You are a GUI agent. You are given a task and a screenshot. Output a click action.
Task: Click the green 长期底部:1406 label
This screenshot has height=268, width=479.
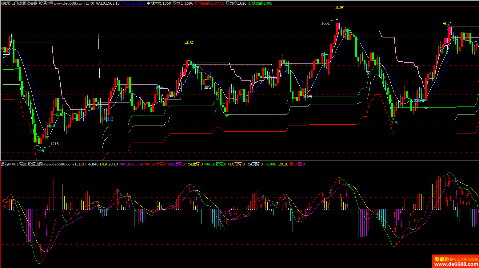coord(260,3)
